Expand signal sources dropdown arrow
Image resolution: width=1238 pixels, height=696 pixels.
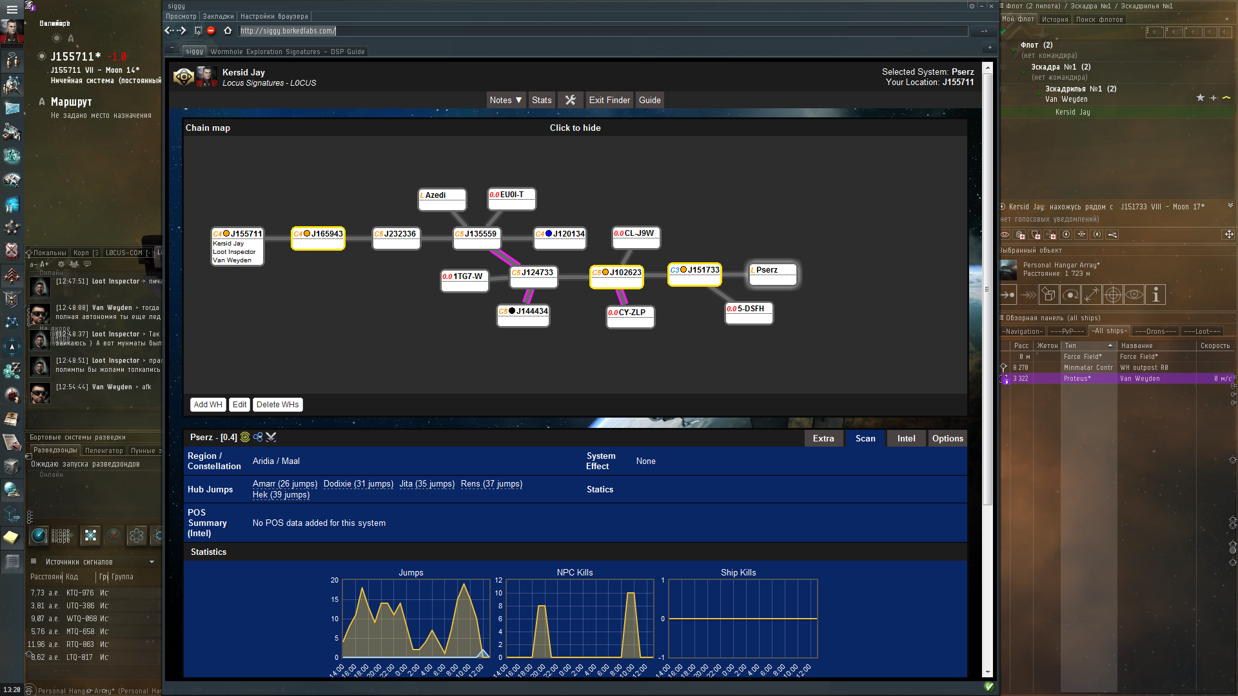click(152, 562)
